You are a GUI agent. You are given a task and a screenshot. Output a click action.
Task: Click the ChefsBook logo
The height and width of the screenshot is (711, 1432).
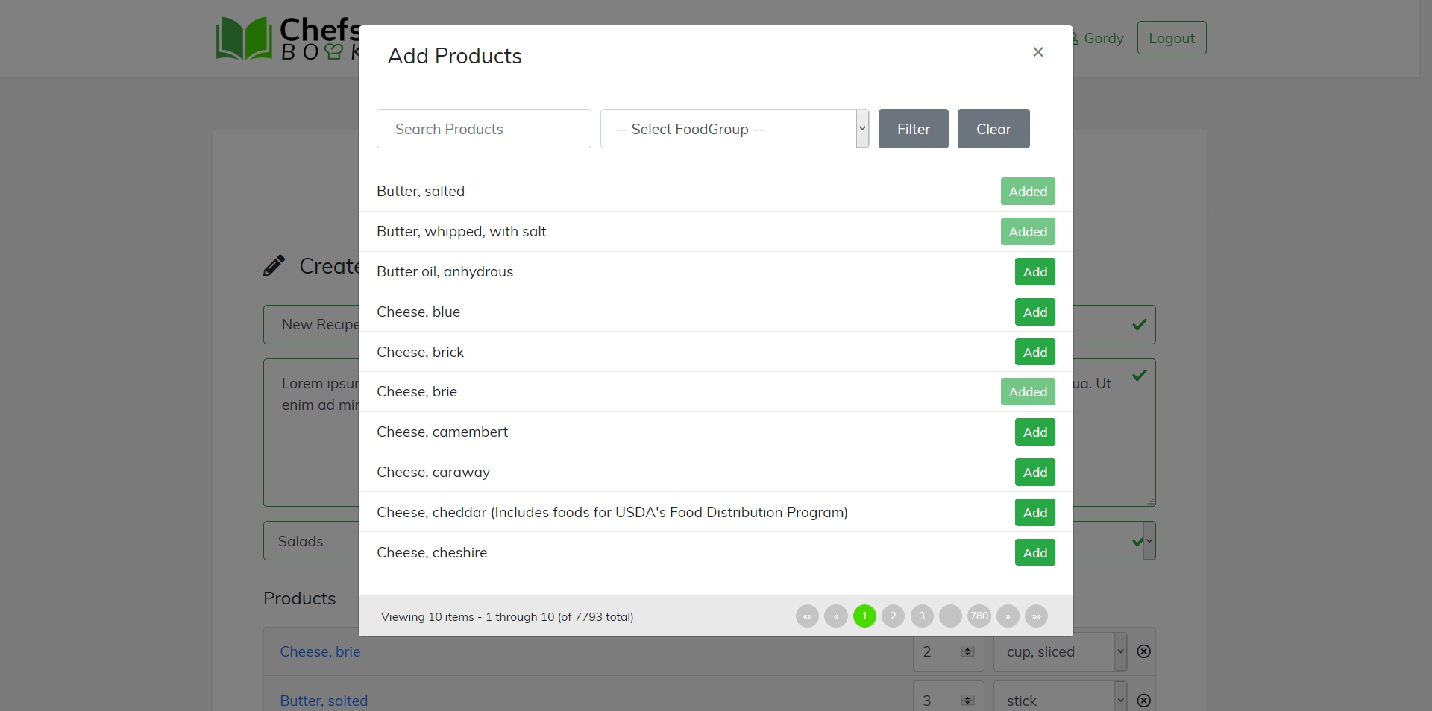coord(289,38)
